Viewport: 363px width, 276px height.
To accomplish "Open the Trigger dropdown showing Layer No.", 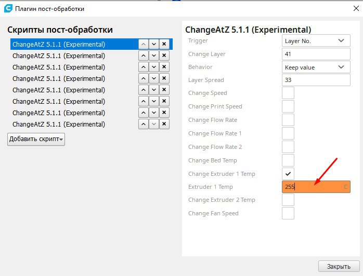I will click(x=316, y=40).
